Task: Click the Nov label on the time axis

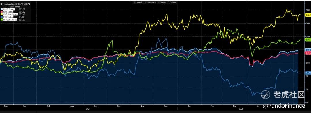Action: pyautogui.click(x=142, y=106)
